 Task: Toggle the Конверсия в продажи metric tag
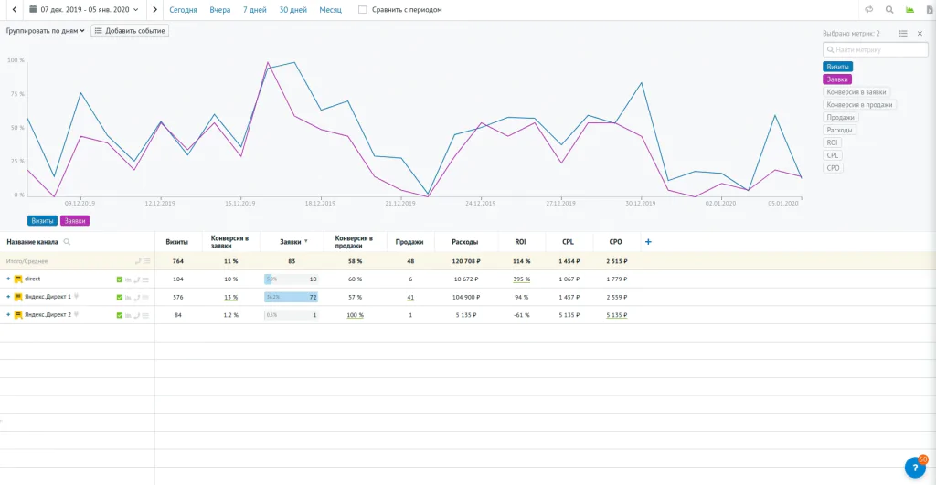(x=859, y=104)
